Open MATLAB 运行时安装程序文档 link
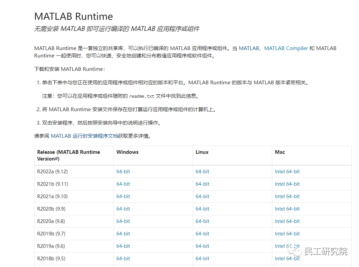 point(84,136)
